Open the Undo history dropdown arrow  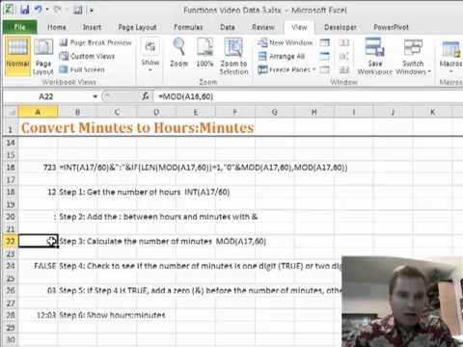(x=47, y=10)
